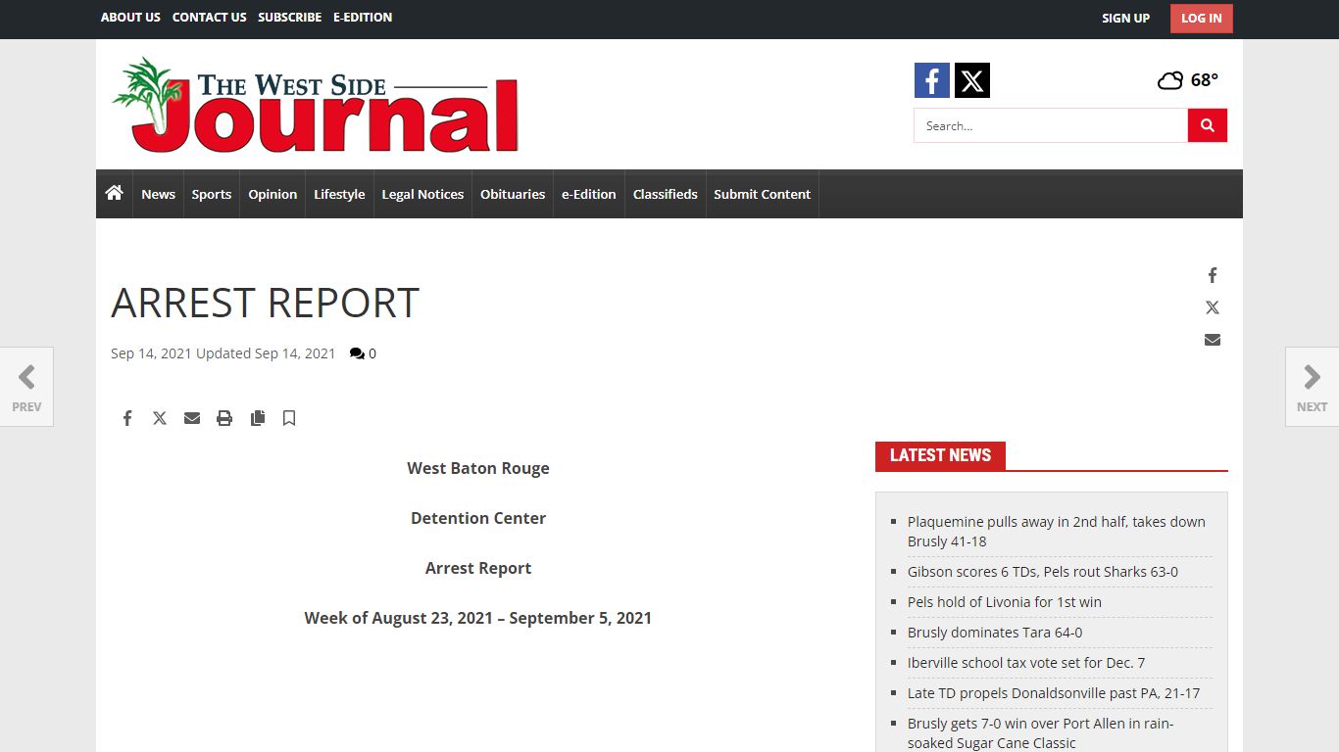Open 'Late TD propels Donaldsonville' story
The image size is (1339, 752).
click(x=1054, y=693)
